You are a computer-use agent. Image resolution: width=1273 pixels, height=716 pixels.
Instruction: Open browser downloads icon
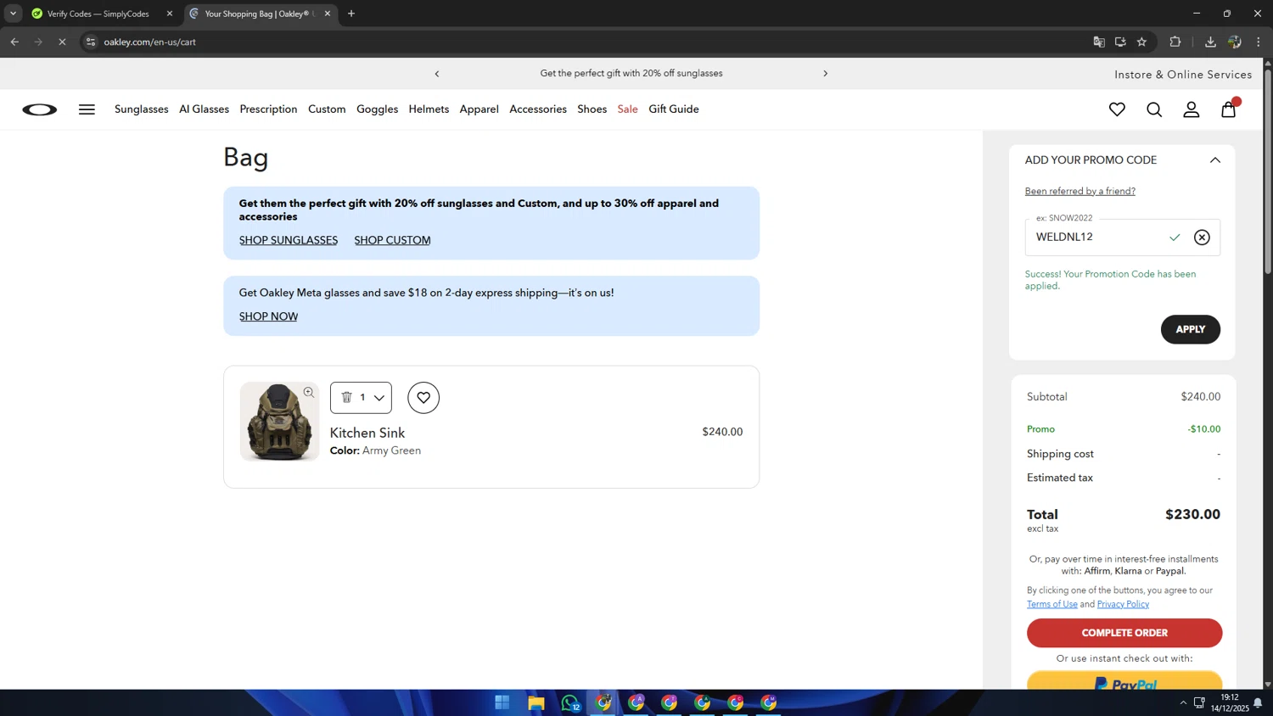1210,42
